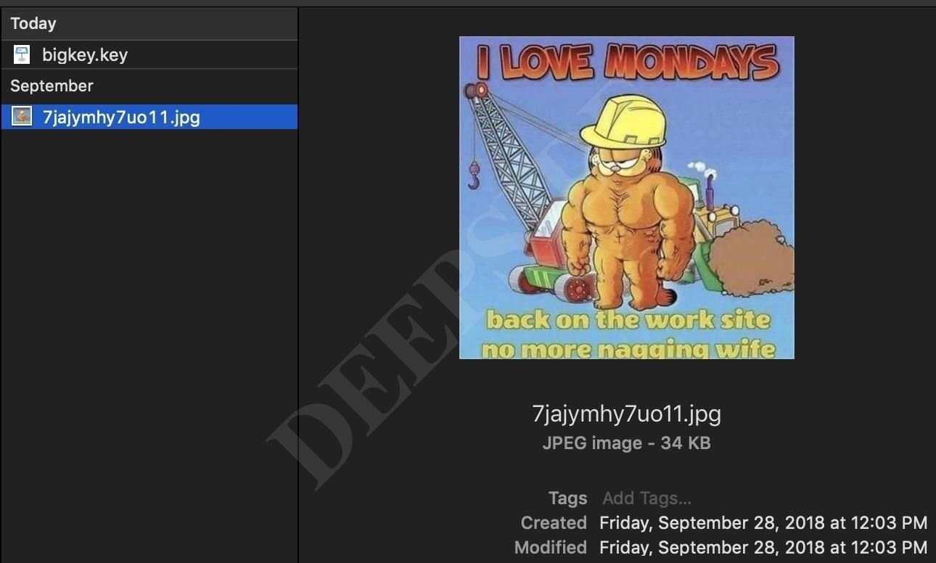Click the September group header

coord(52,86)
